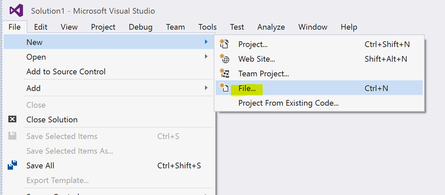Image resolution: width=445 pixels, height=195 pixels.
Task: Click the New Project icon
Action: (225, 44)
